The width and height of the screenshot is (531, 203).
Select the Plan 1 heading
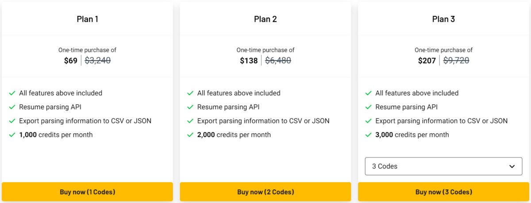87,19
